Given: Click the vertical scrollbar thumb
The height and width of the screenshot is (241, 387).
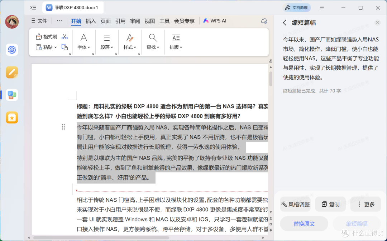Looking at the screenshot, I should 271,79.
